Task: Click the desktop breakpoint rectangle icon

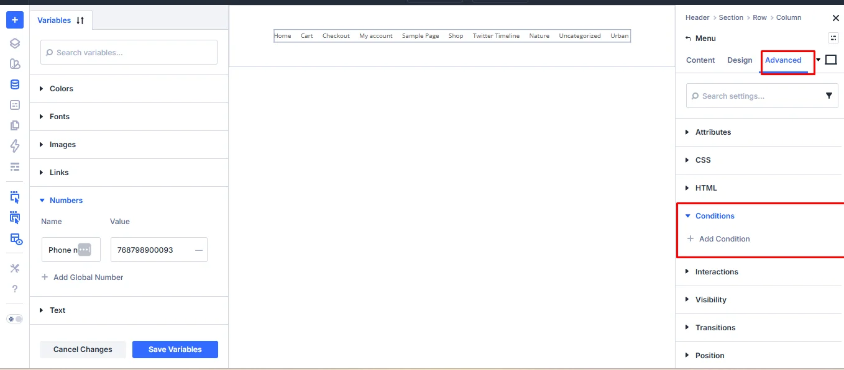Action: pos(831,60)
